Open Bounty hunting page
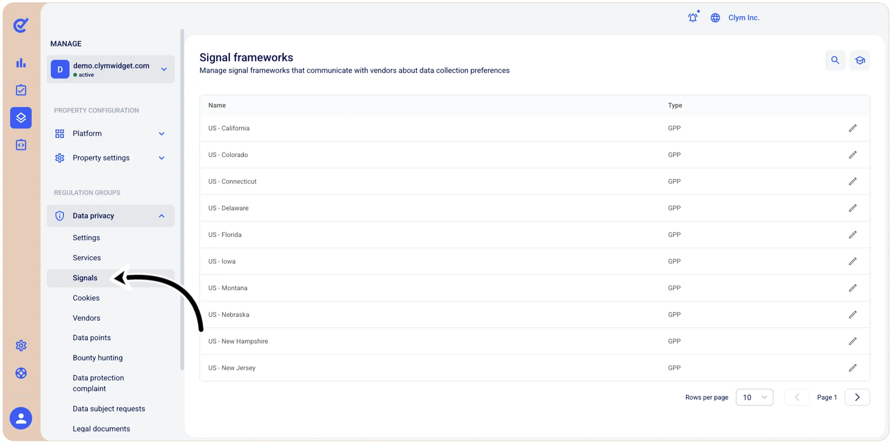The height and width of the screenshot is (444, 892). point(98,358)
